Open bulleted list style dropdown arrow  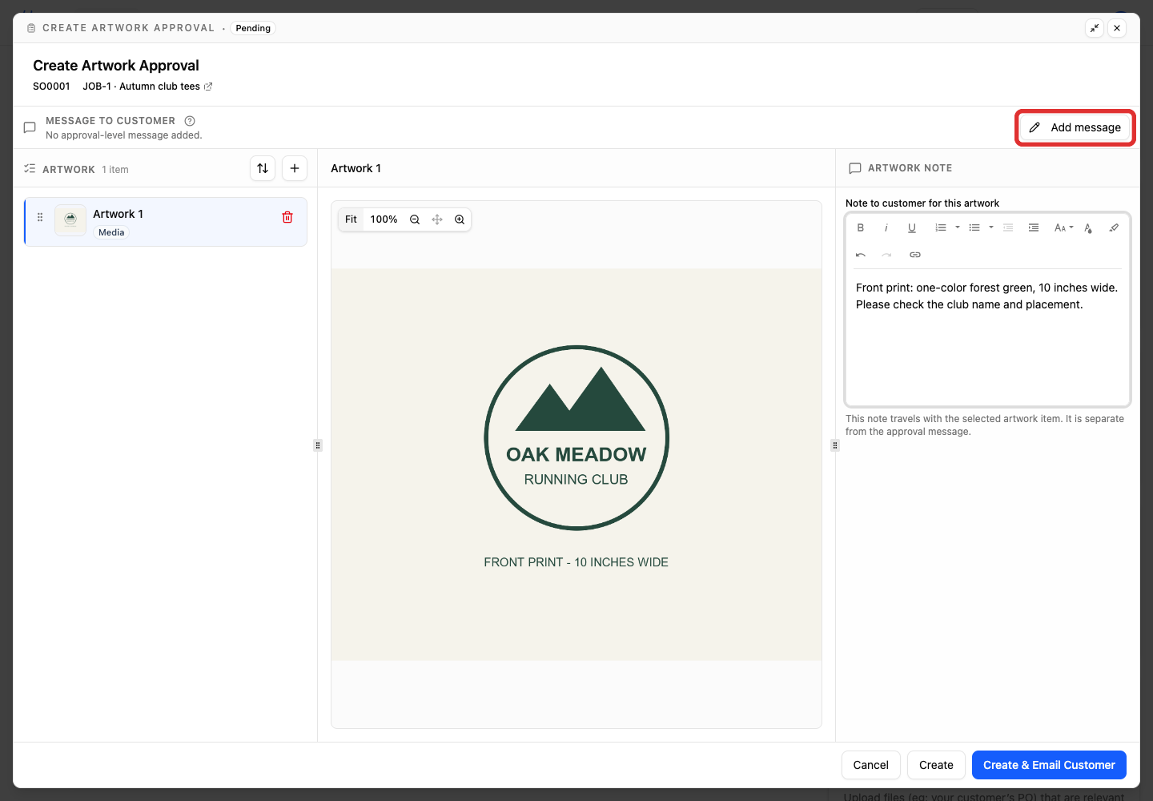[x=991, y=227]
